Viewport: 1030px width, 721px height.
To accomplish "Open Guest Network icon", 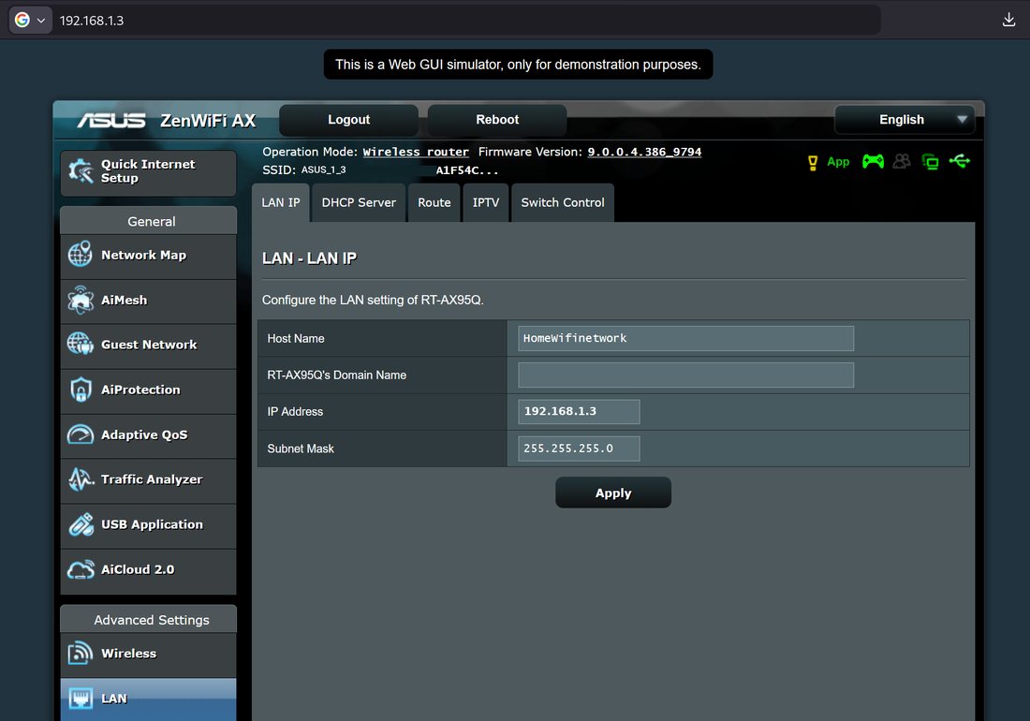I will [x=81, y=344].
